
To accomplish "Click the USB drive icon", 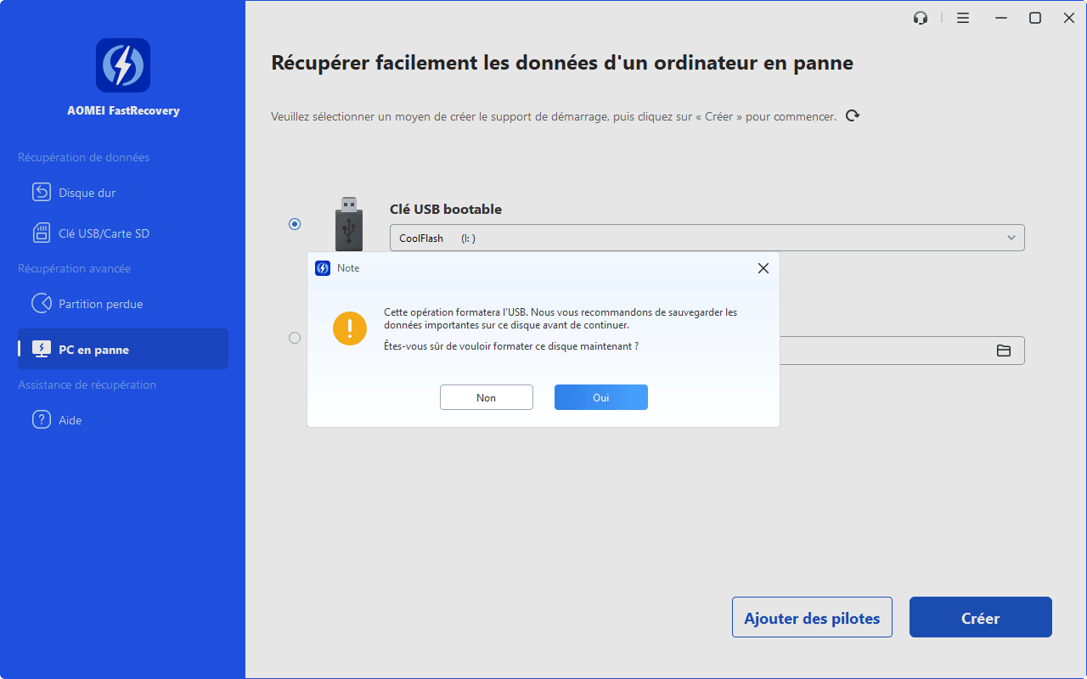I will [x=348, y=223].
